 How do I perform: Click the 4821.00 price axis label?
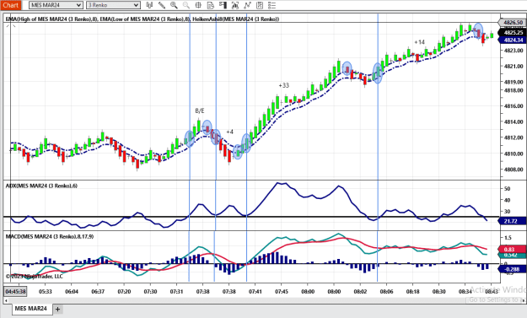[514, 67]
